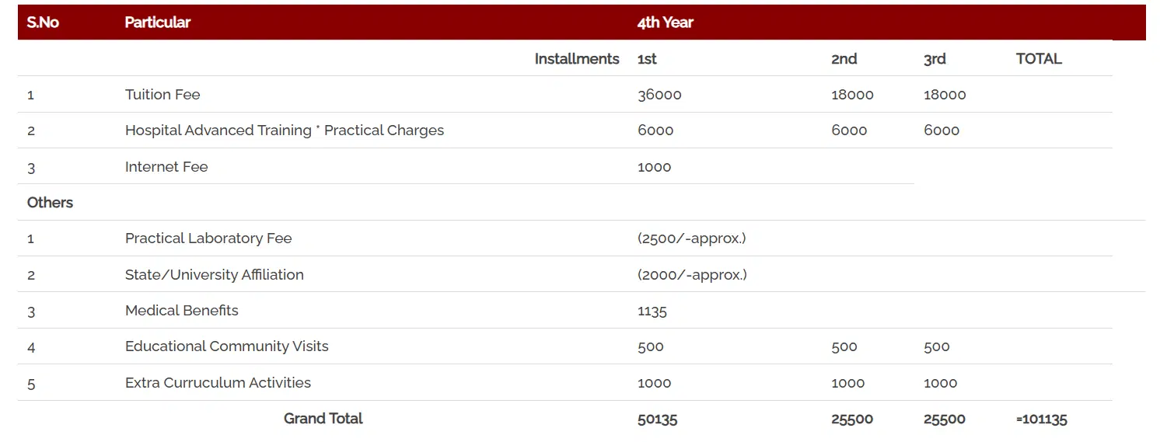
Task: Click the Particular column header
Action: 157,23
